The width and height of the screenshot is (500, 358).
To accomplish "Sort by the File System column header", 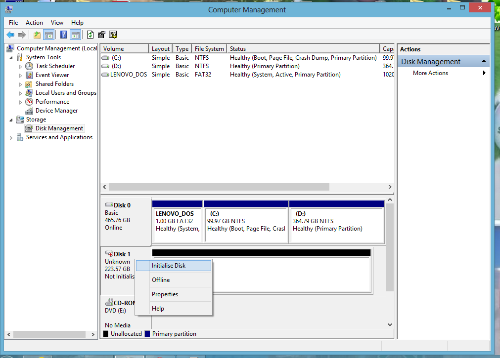I will point(209,49).
